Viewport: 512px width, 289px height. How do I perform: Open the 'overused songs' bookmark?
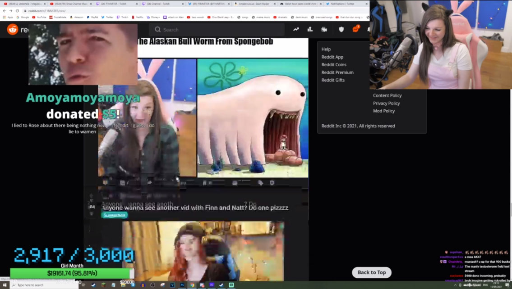pyautogui.click(x=322, y=17)
